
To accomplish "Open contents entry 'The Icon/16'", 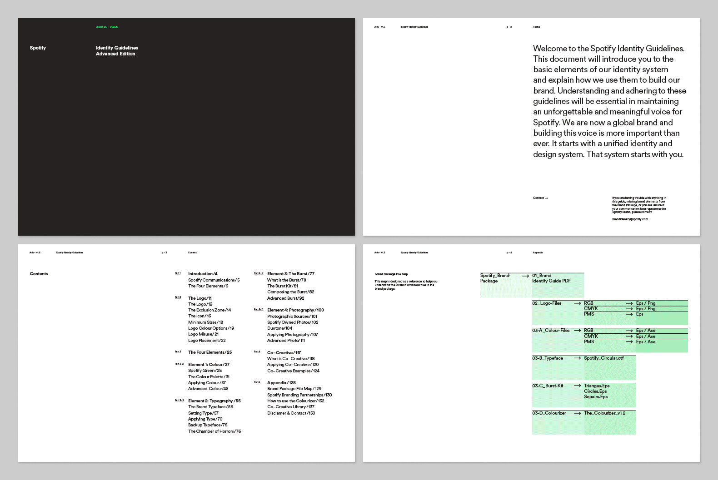I will (199, 316).
